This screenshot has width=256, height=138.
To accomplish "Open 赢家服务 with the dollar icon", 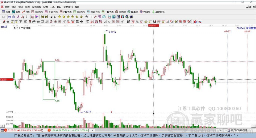I will tap(158, 12).
